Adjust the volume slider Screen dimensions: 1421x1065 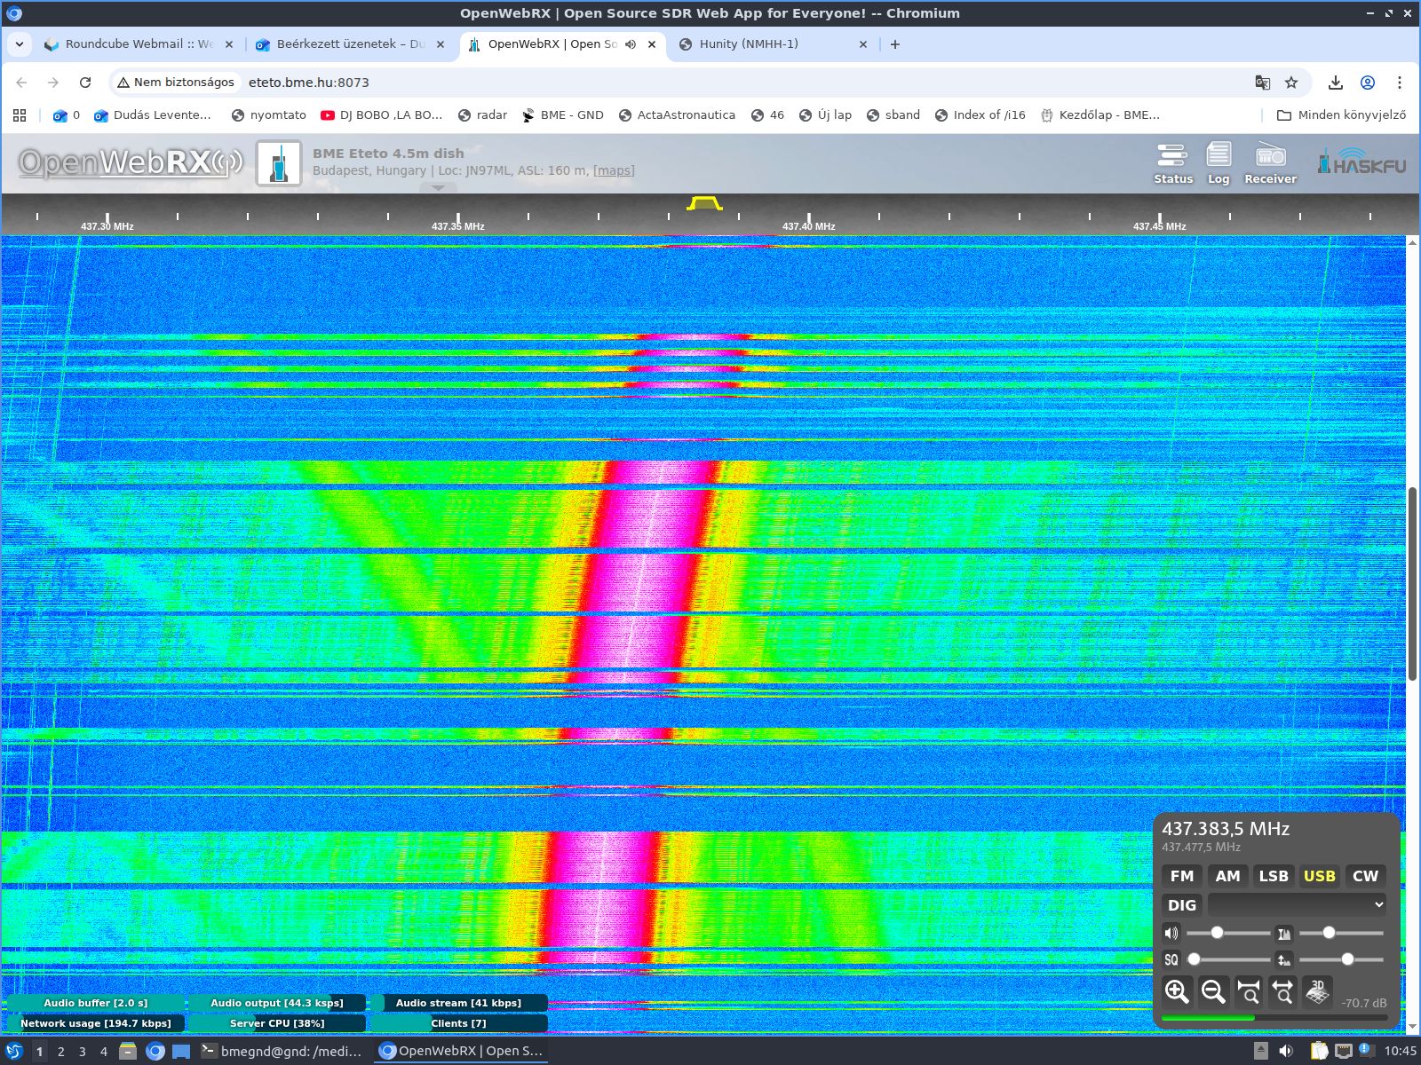pos(1217,933)
